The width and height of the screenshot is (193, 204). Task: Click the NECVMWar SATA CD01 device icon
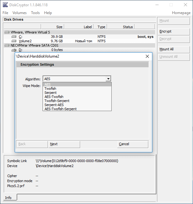click(7, 45)
